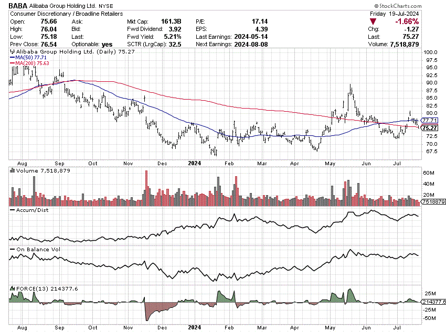The height and width of the screenshot is (332, 446).
Task: Click the Fwd Dividend value 3.92
Action: [x=175, y=29]
